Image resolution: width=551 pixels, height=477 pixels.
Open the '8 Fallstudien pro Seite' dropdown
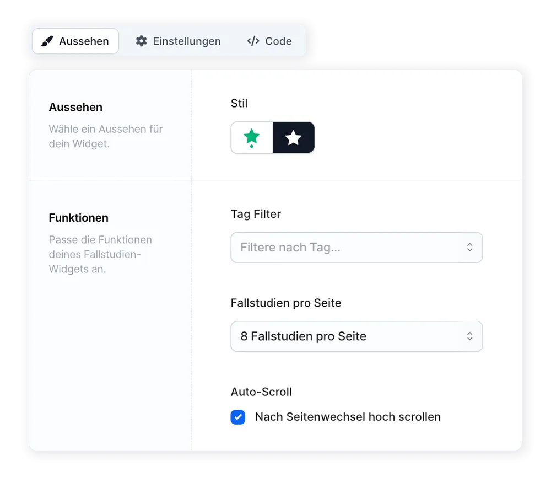(x=356, y=336)
